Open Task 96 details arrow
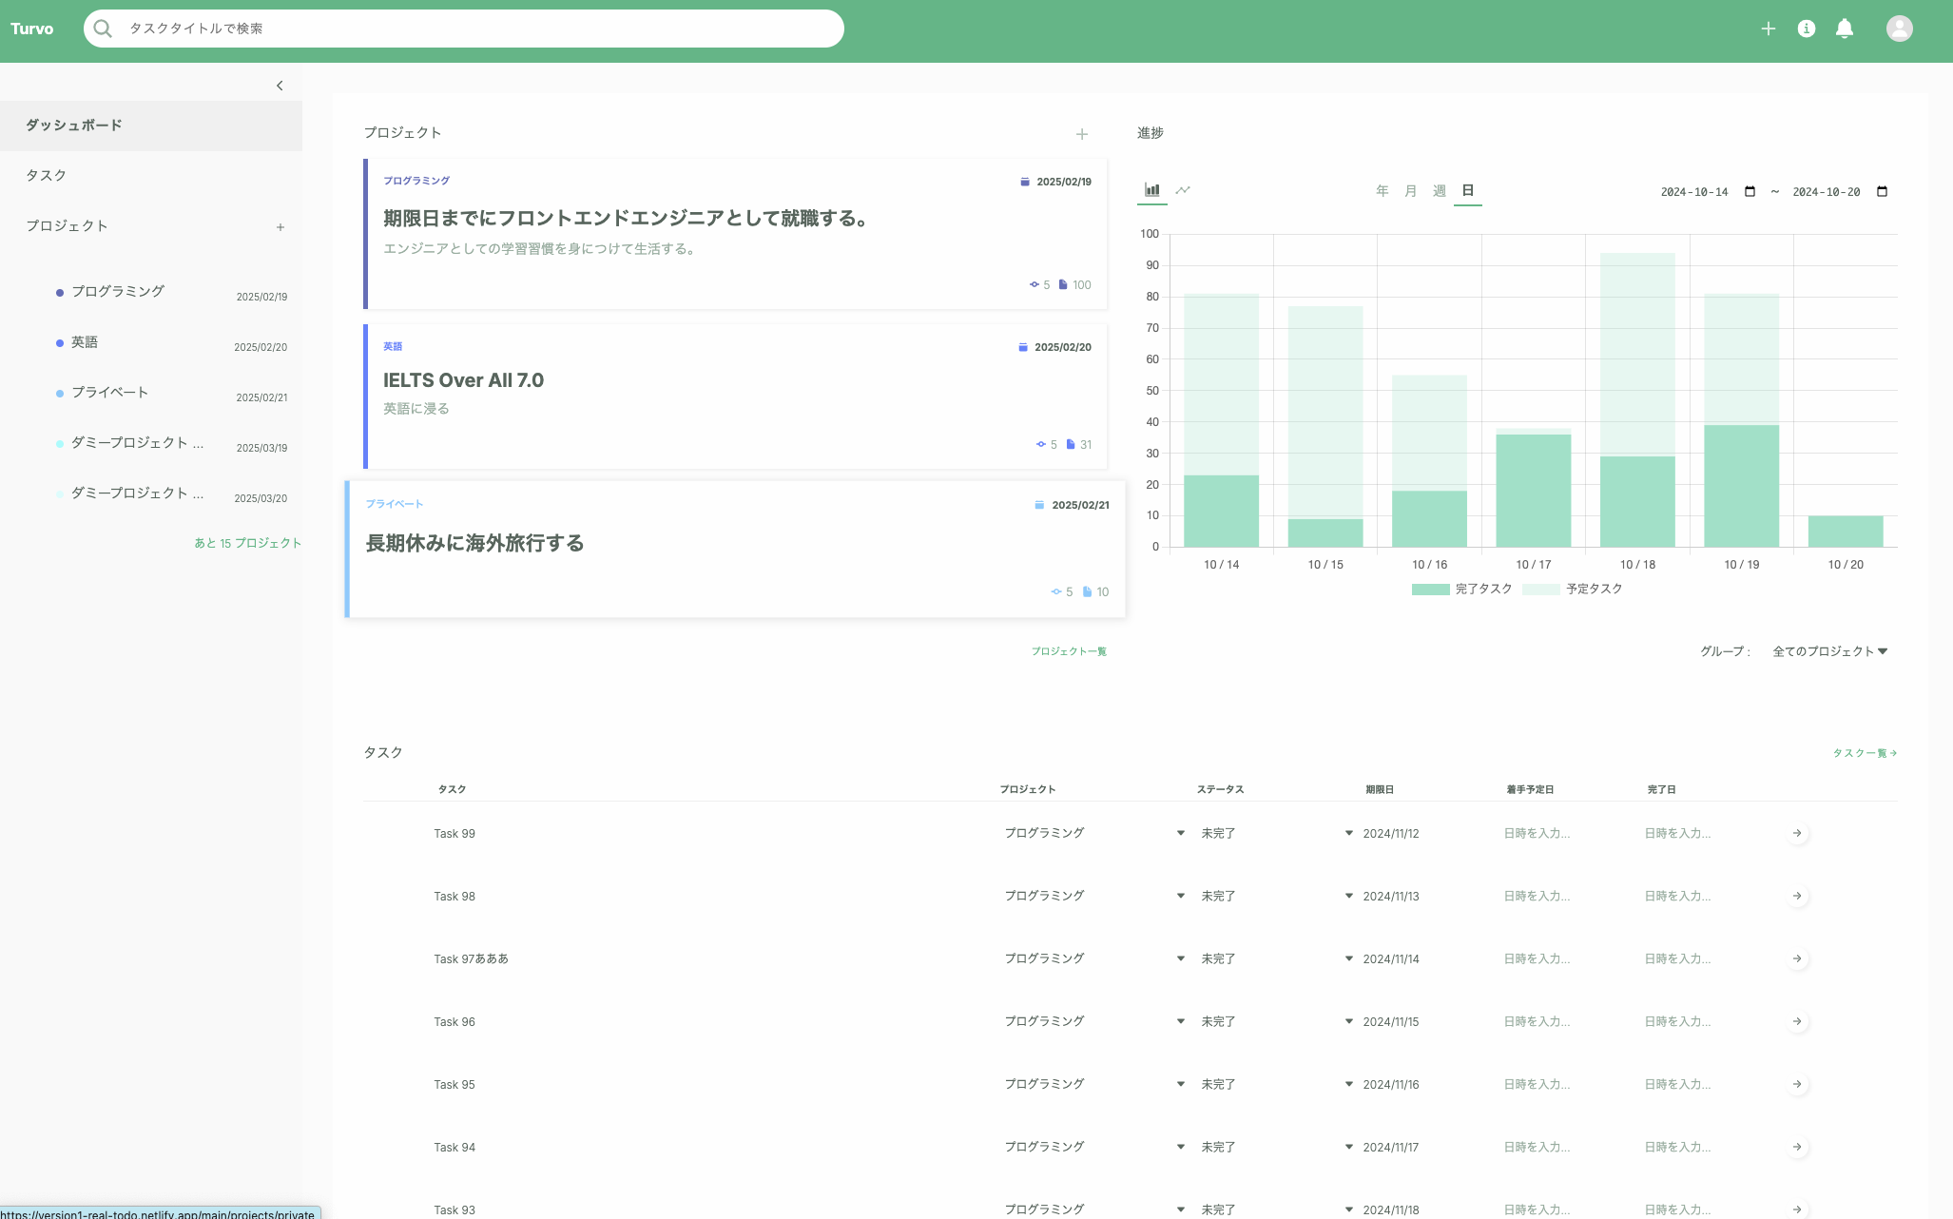This screenshot has height=1219, width=1953. (x=1796, y=1021)
